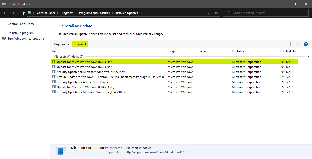The image size is (312, 159).
Task: Open the view options dropdown arrow
Action: [298, 44]
